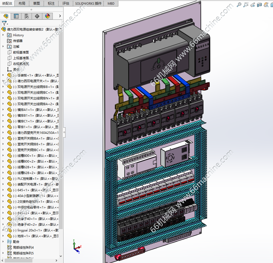Open the PropertyManager panel tab
Screen dimensions: 273x263
16,16
